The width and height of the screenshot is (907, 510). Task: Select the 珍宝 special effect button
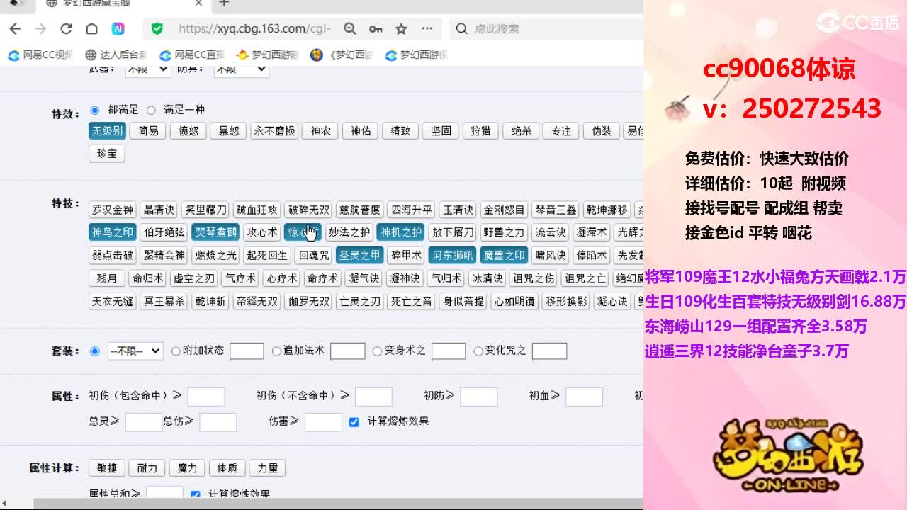pos(107,154)
